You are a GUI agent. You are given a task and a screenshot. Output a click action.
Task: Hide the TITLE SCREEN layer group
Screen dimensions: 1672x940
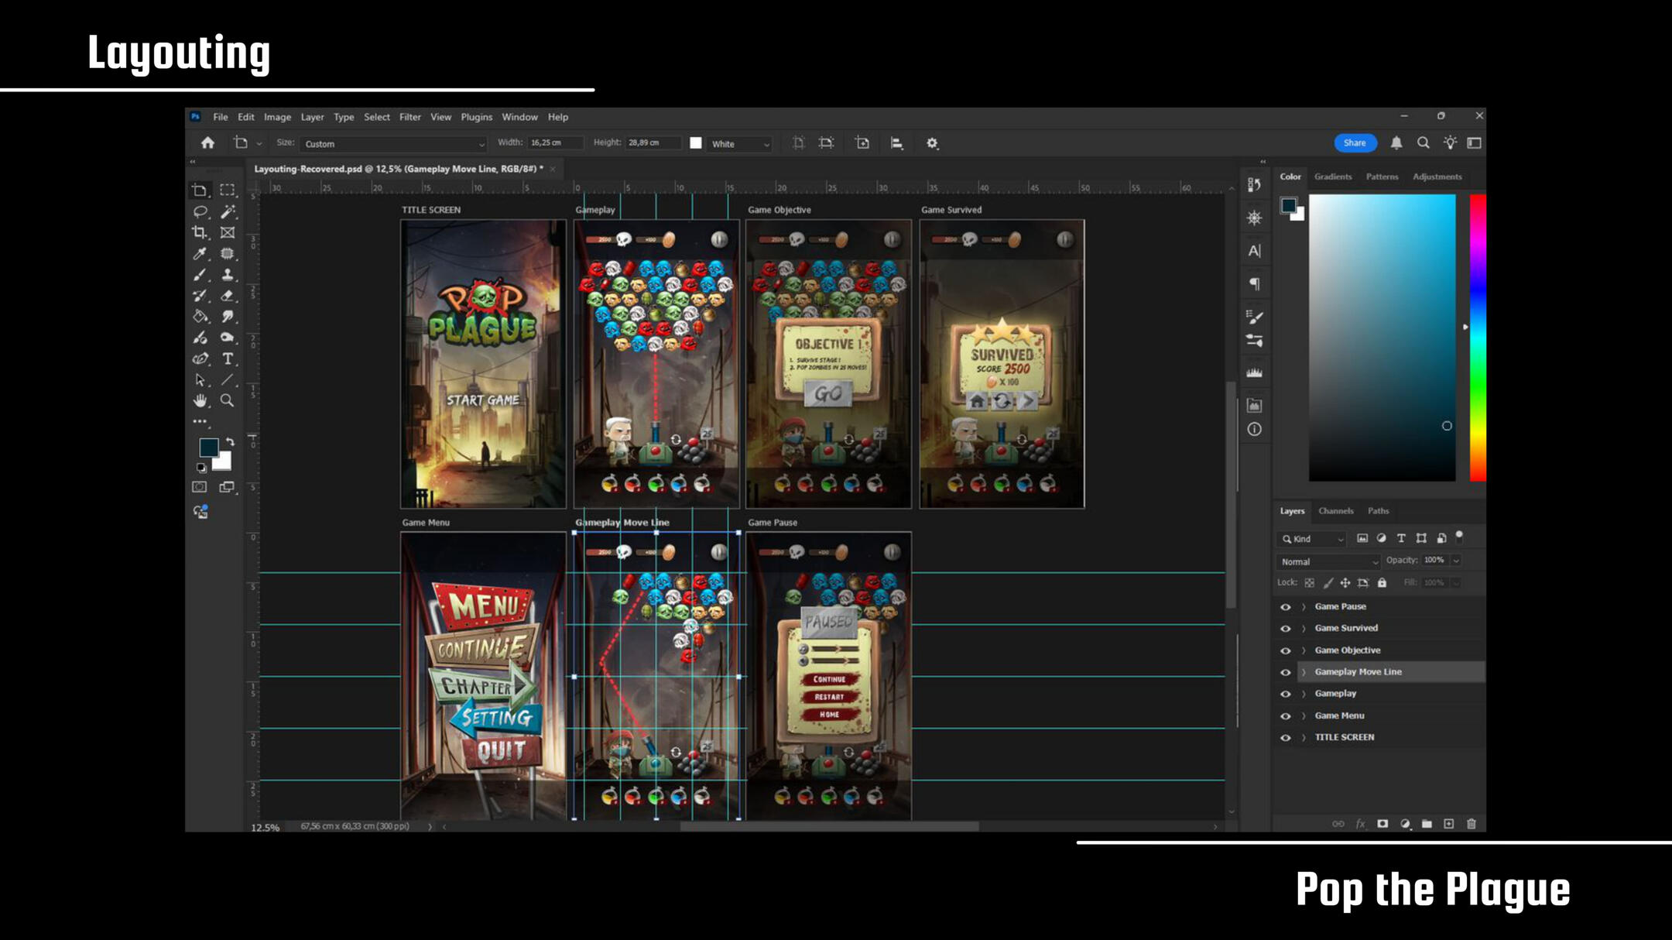click(1286, 738)
